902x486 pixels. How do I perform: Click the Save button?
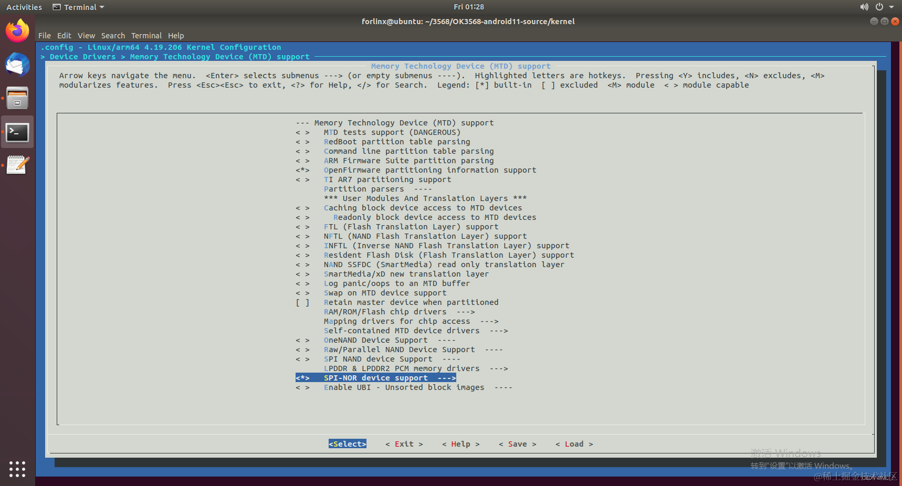click(518, 444)
